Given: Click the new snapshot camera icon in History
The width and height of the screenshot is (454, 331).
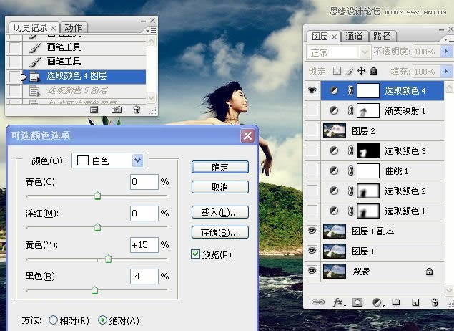Looking at the screenshot, I should pos(117,110).
